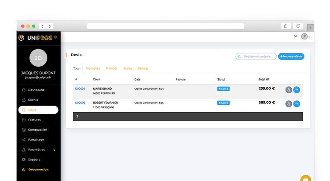Click the small circle icon beside Unipros logo
330x181 pixels.
pos(55,37)
